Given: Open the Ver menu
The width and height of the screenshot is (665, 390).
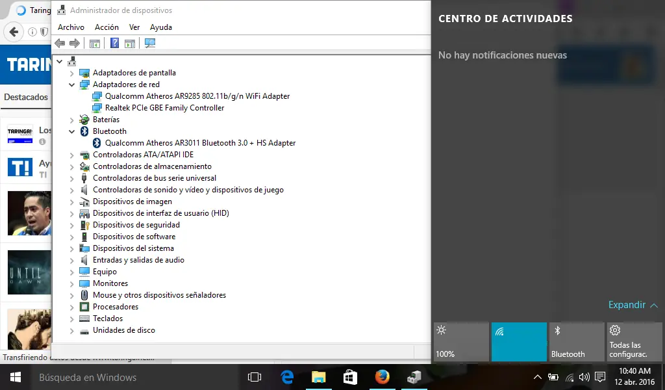Looking at the screenshot, I should (x=134, y=27).
